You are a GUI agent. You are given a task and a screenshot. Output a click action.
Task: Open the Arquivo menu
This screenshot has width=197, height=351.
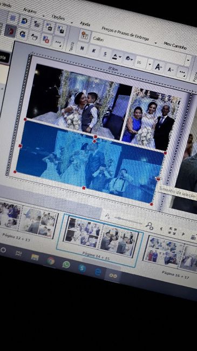click(30, 11)
